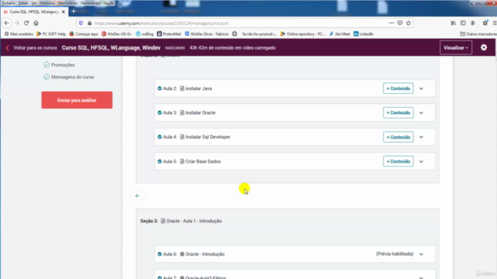Image resolution: width=497 pixels, height=279 pixels.
Task: Click check mark of Aula 6
Action: click(x=159, y=254)
